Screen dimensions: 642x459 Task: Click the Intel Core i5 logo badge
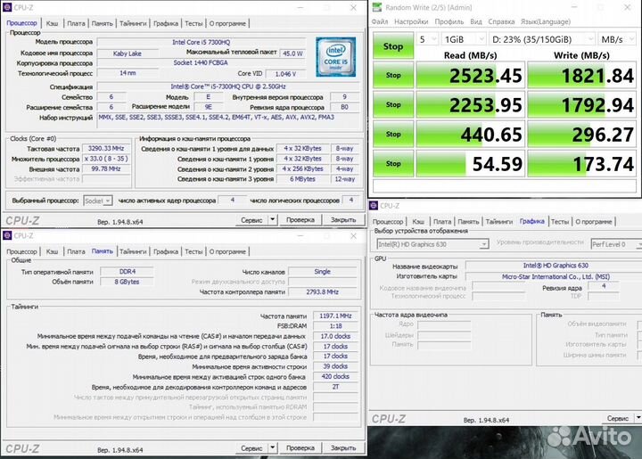point(335,57)
